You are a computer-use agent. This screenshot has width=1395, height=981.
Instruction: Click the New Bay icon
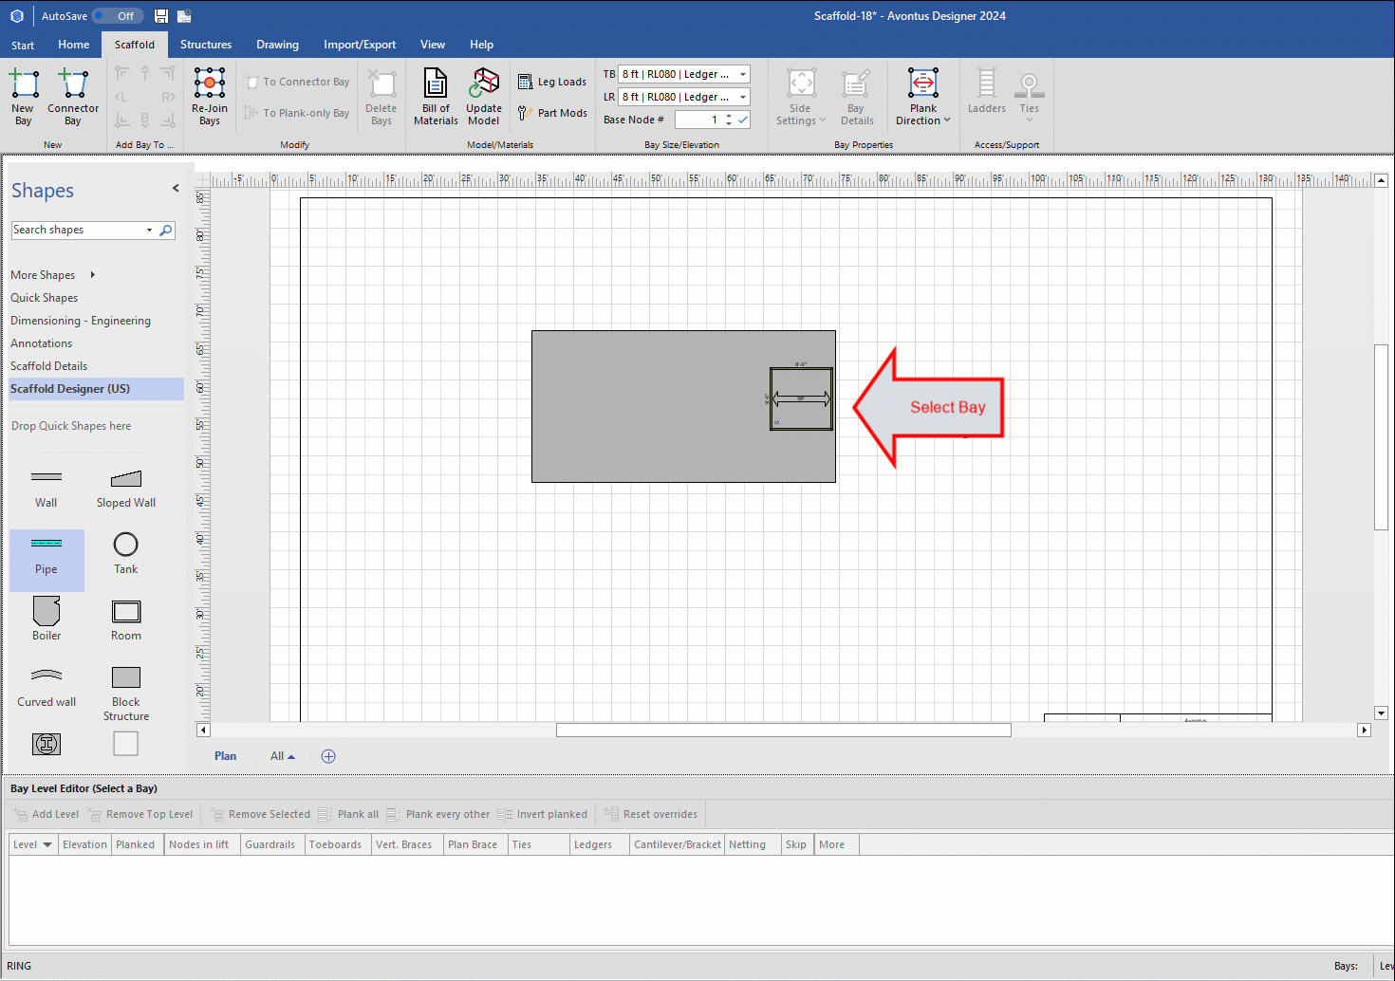pyautogui.click(x=24, y=85)
